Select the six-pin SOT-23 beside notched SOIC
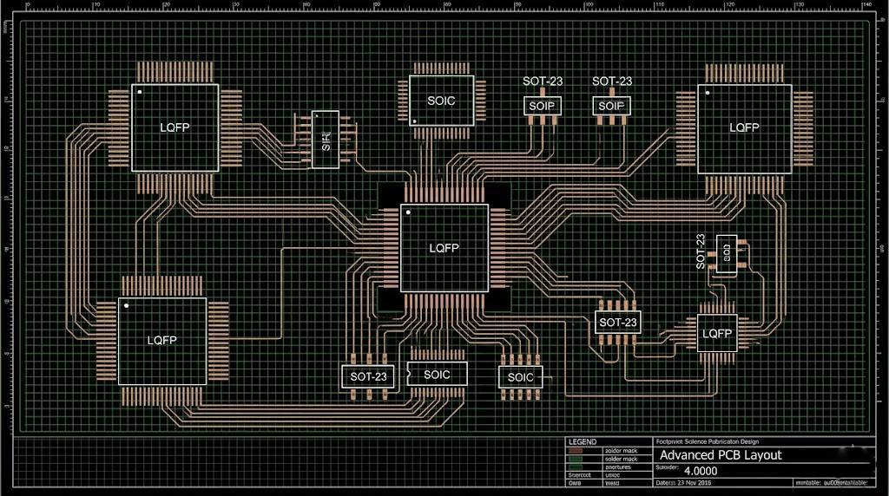The width and height of the screenshot is (889, 496). (x=369, y=376)
